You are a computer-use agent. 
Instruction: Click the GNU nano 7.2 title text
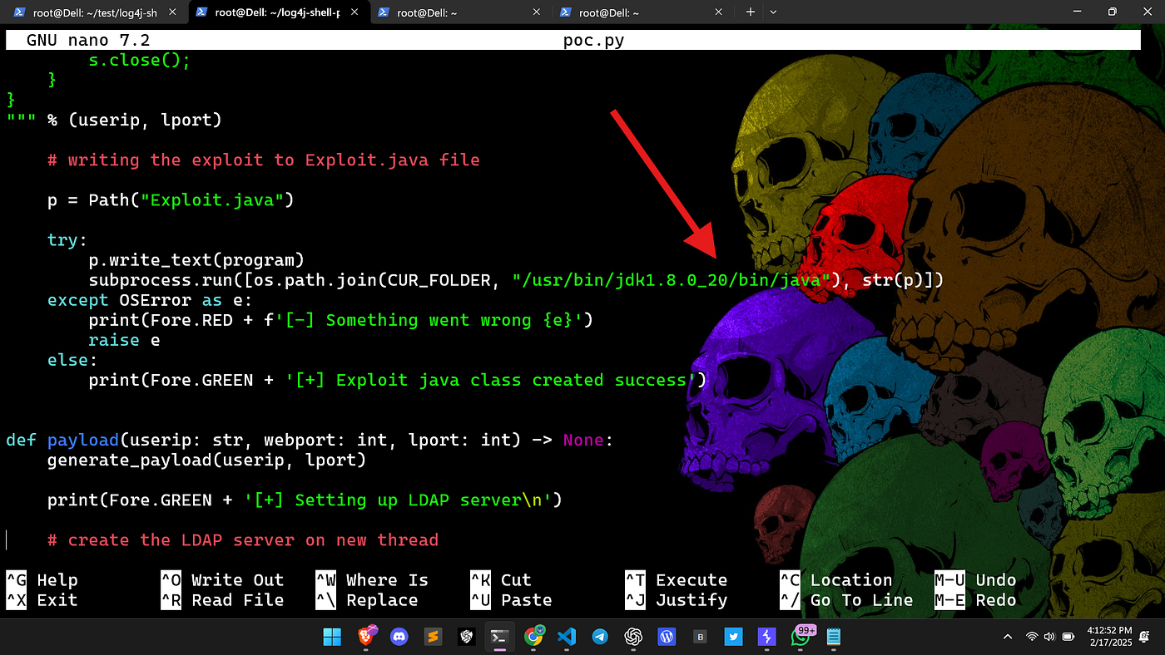88,41
